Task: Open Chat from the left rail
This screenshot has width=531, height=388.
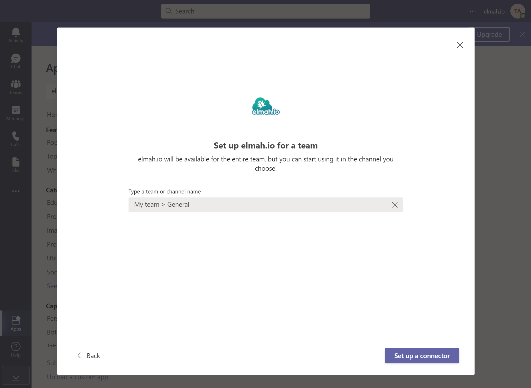Action: click(x=16, y=61)
